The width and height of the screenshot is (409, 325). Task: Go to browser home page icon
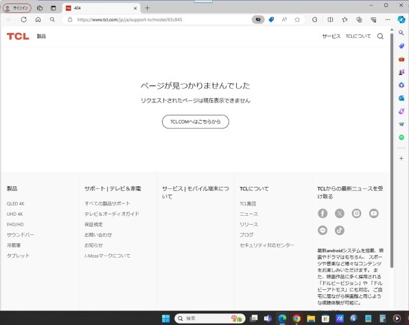(38, 20)
